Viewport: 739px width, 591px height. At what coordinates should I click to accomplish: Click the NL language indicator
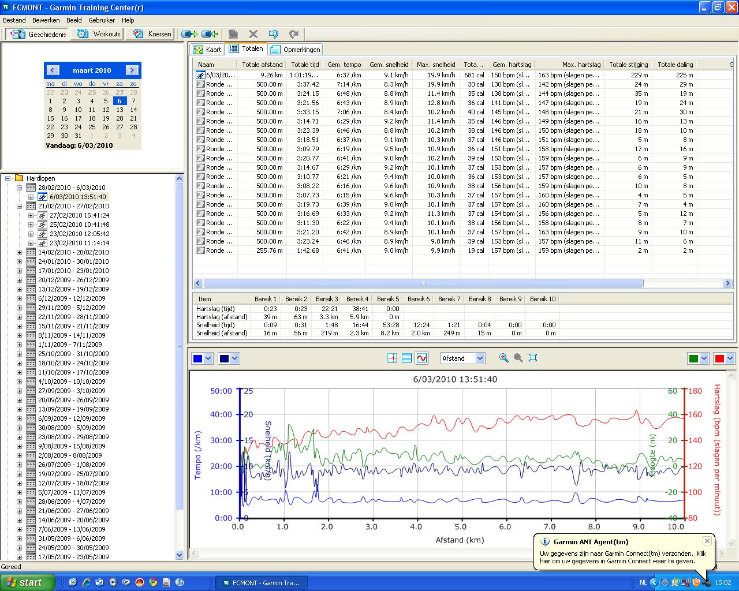[x=643, y=582]
